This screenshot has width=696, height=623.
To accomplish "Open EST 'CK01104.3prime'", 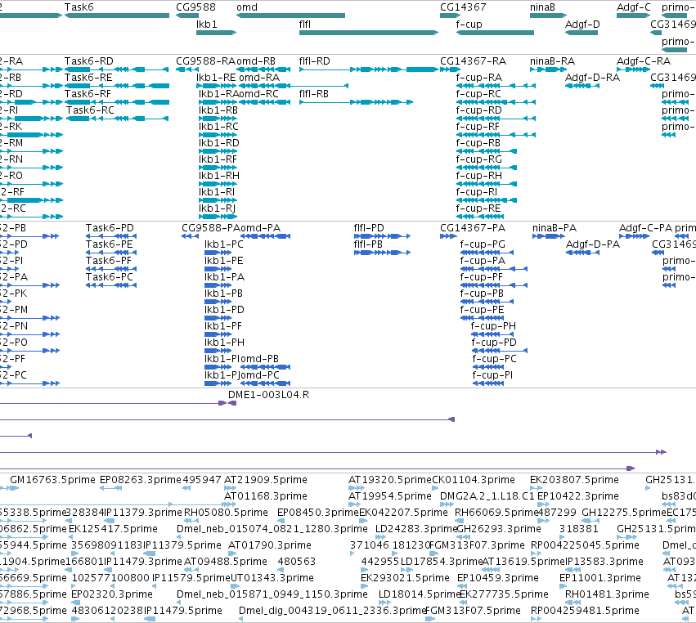I will click(474, 480).
